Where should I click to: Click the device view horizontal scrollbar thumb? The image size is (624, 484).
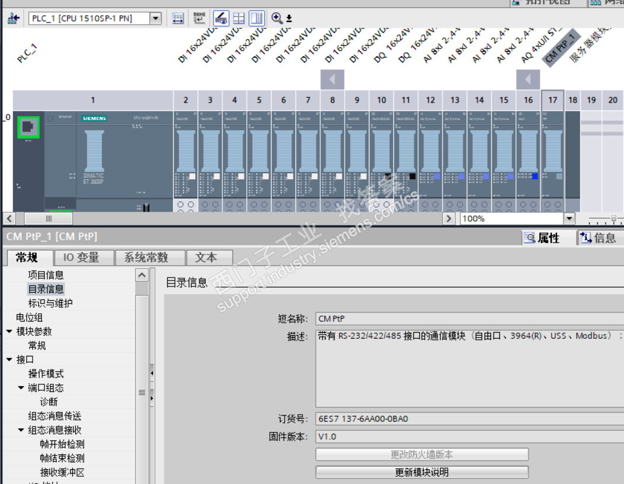point(49,218)
